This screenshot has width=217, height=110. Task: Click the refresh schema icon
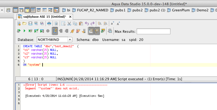coord(103,31)
